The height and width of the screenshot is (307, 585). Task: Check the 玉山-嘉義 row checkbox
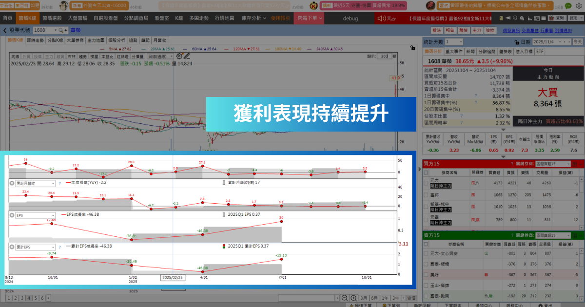coord(426,285)
